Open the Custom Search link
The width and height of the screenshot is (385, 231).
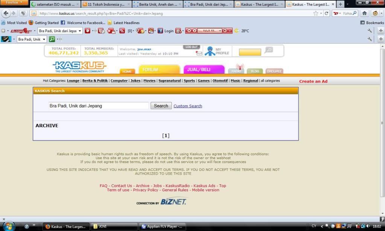tap(187, 106)
